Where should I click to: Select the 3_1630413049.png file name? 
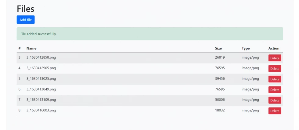click(41, 89)
